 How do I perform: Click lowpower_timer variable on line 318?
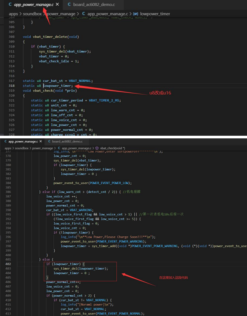57,86
